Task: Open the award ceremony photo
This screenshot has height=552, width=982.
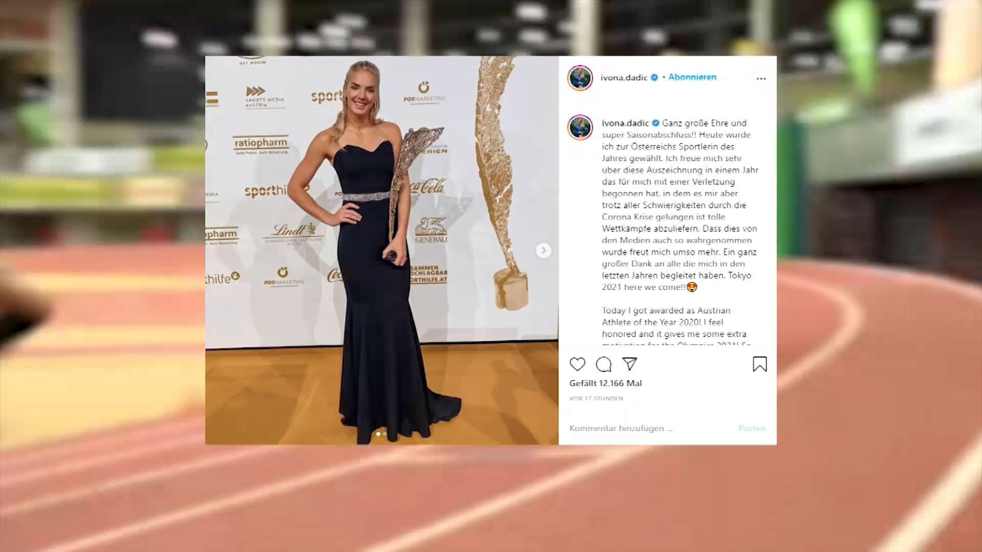Action: 382,250
